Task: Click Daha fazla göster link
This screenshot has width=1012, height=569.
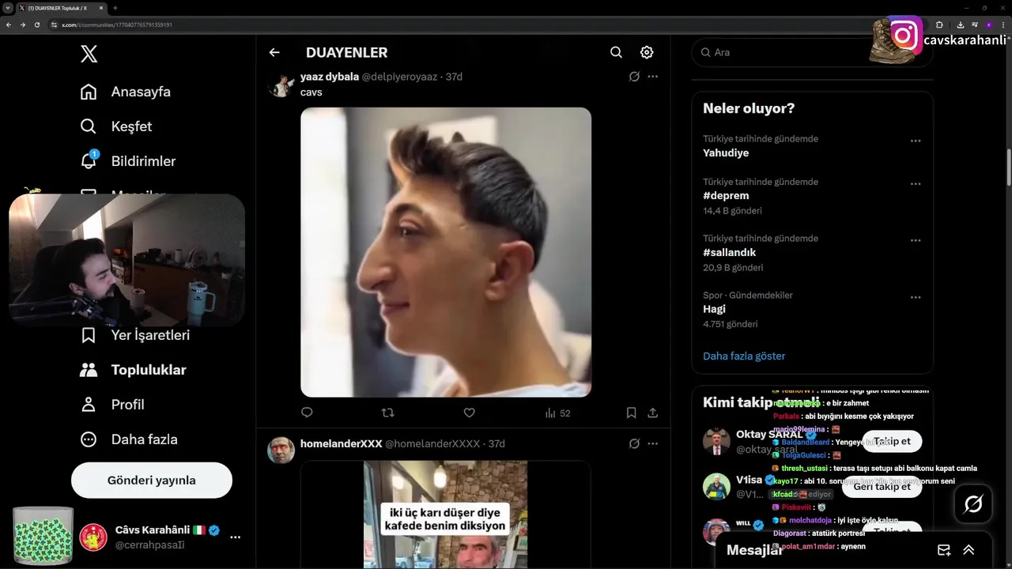Action: click(744, 356)
